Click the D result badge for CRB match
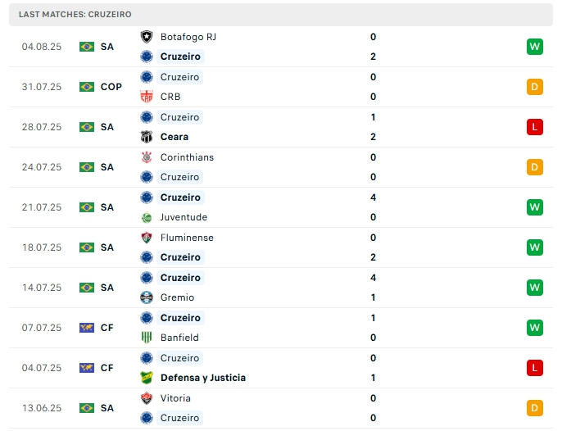The width and height of the screenshot is (562, 431). pyautogui.click(x=535, y=87)
